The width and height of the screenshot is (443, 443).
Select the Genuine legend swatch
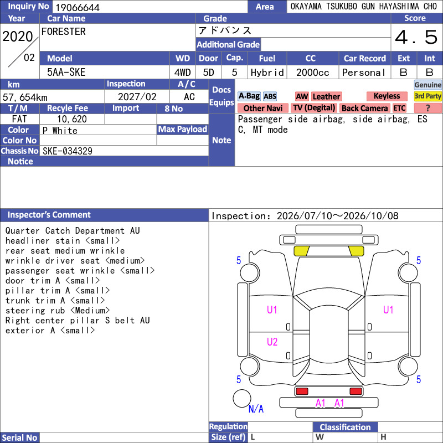pos(427,85)
